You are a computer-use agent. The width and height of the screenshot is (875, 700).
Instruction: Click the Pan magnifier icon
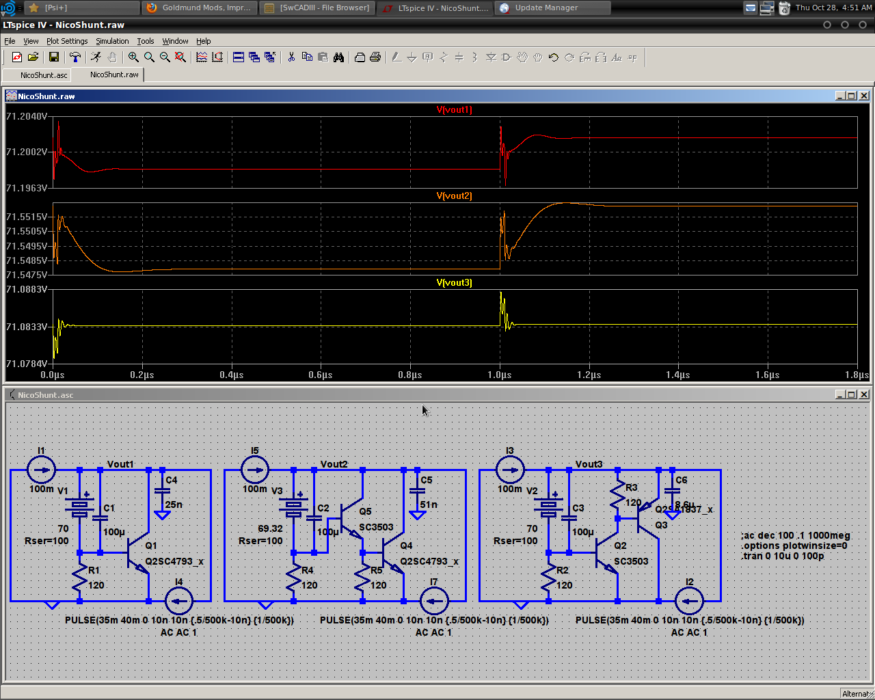(x=149, y=57)
